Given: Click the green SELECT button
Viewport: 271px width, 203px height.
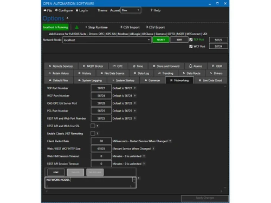Looking at the screenshot, I should coord(161,40).
